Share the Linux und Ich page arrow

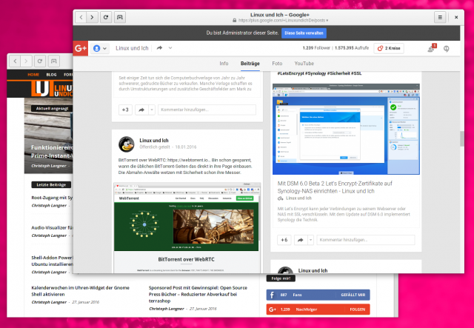point(159,48)
